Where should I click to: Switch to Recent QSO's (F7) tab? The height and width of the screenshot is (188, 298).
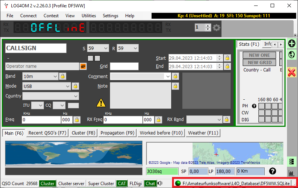click(x=47, y=133)
